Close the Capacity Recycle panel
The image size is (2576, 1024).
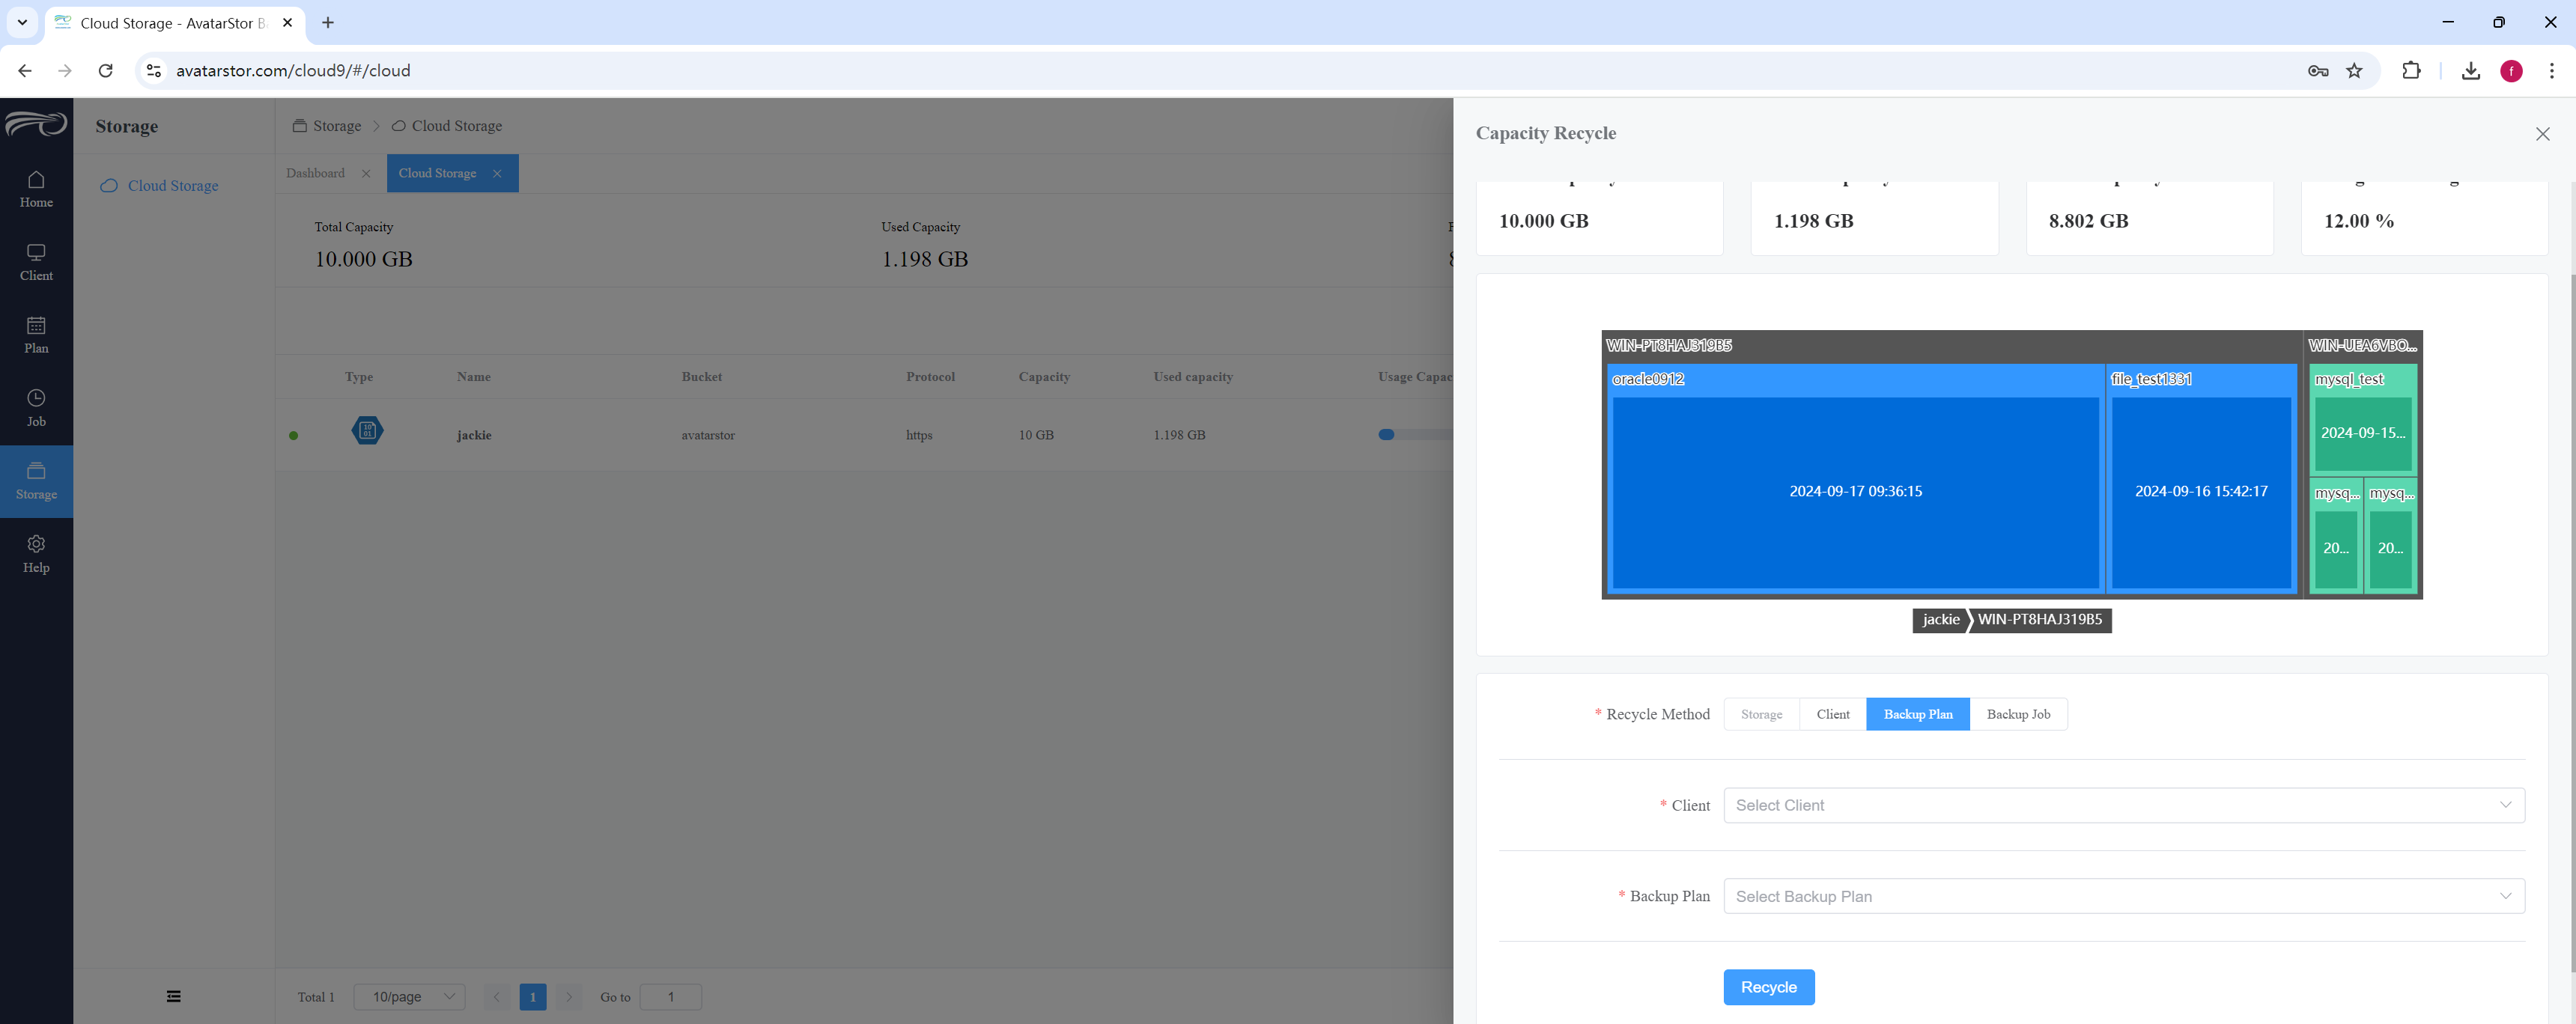pos(2542,133)
